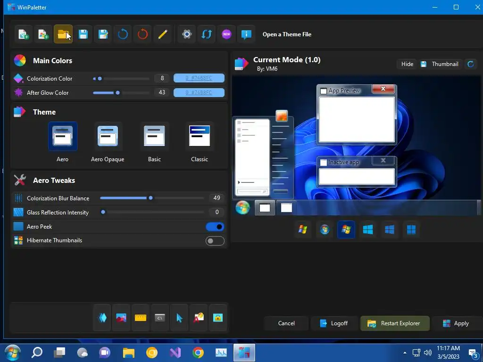Click the Colorization Blur Balance value box showing 49
The image size is (483, 362).
(x=217, y=198)
